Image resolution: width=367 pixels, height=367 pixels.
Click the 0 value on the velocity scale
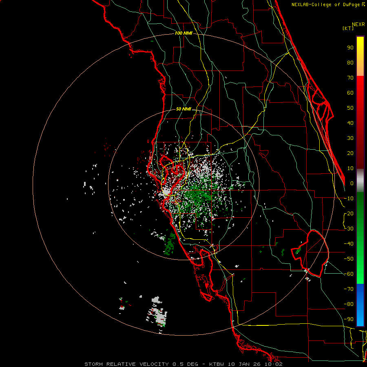(352, 183)
